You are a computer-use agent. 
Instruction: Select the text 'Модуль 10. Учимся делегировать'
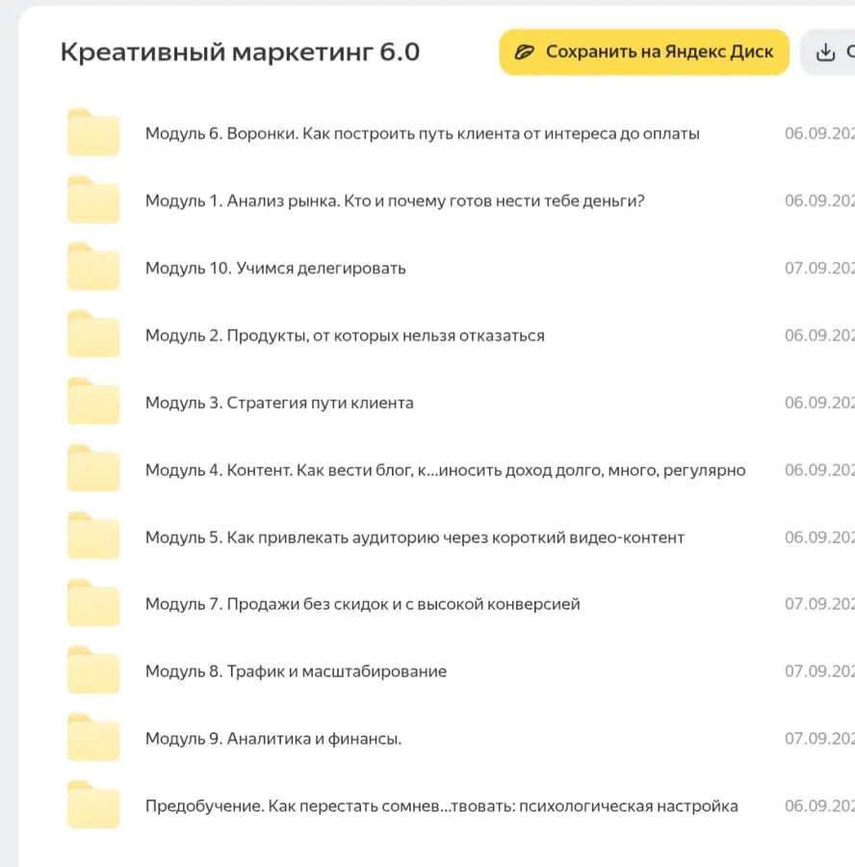click(275, 268)
